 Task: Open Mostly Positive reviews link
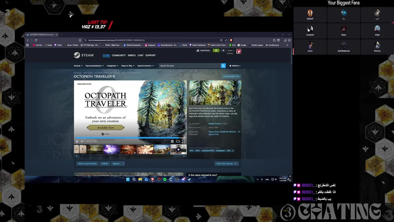(x=215, y=124)
